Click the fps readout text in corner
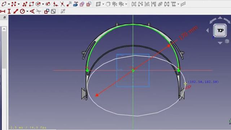 28,127
